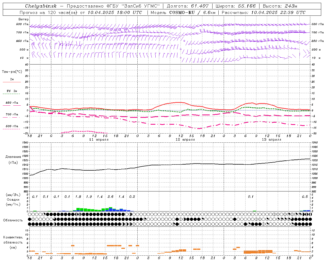
Task: Click the Долгота: 61.407 longitude value
Action: [x=188, y=6]
